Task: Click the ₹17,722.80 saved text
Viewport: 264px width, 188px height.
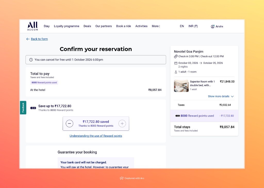Action: [96, 122]
